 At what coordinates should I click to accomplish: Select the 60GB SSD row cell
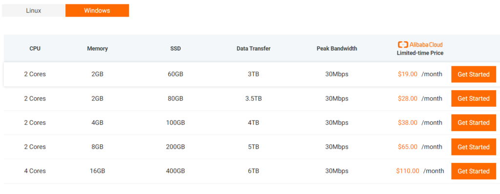pyautogui.click(x=175, y=74)
